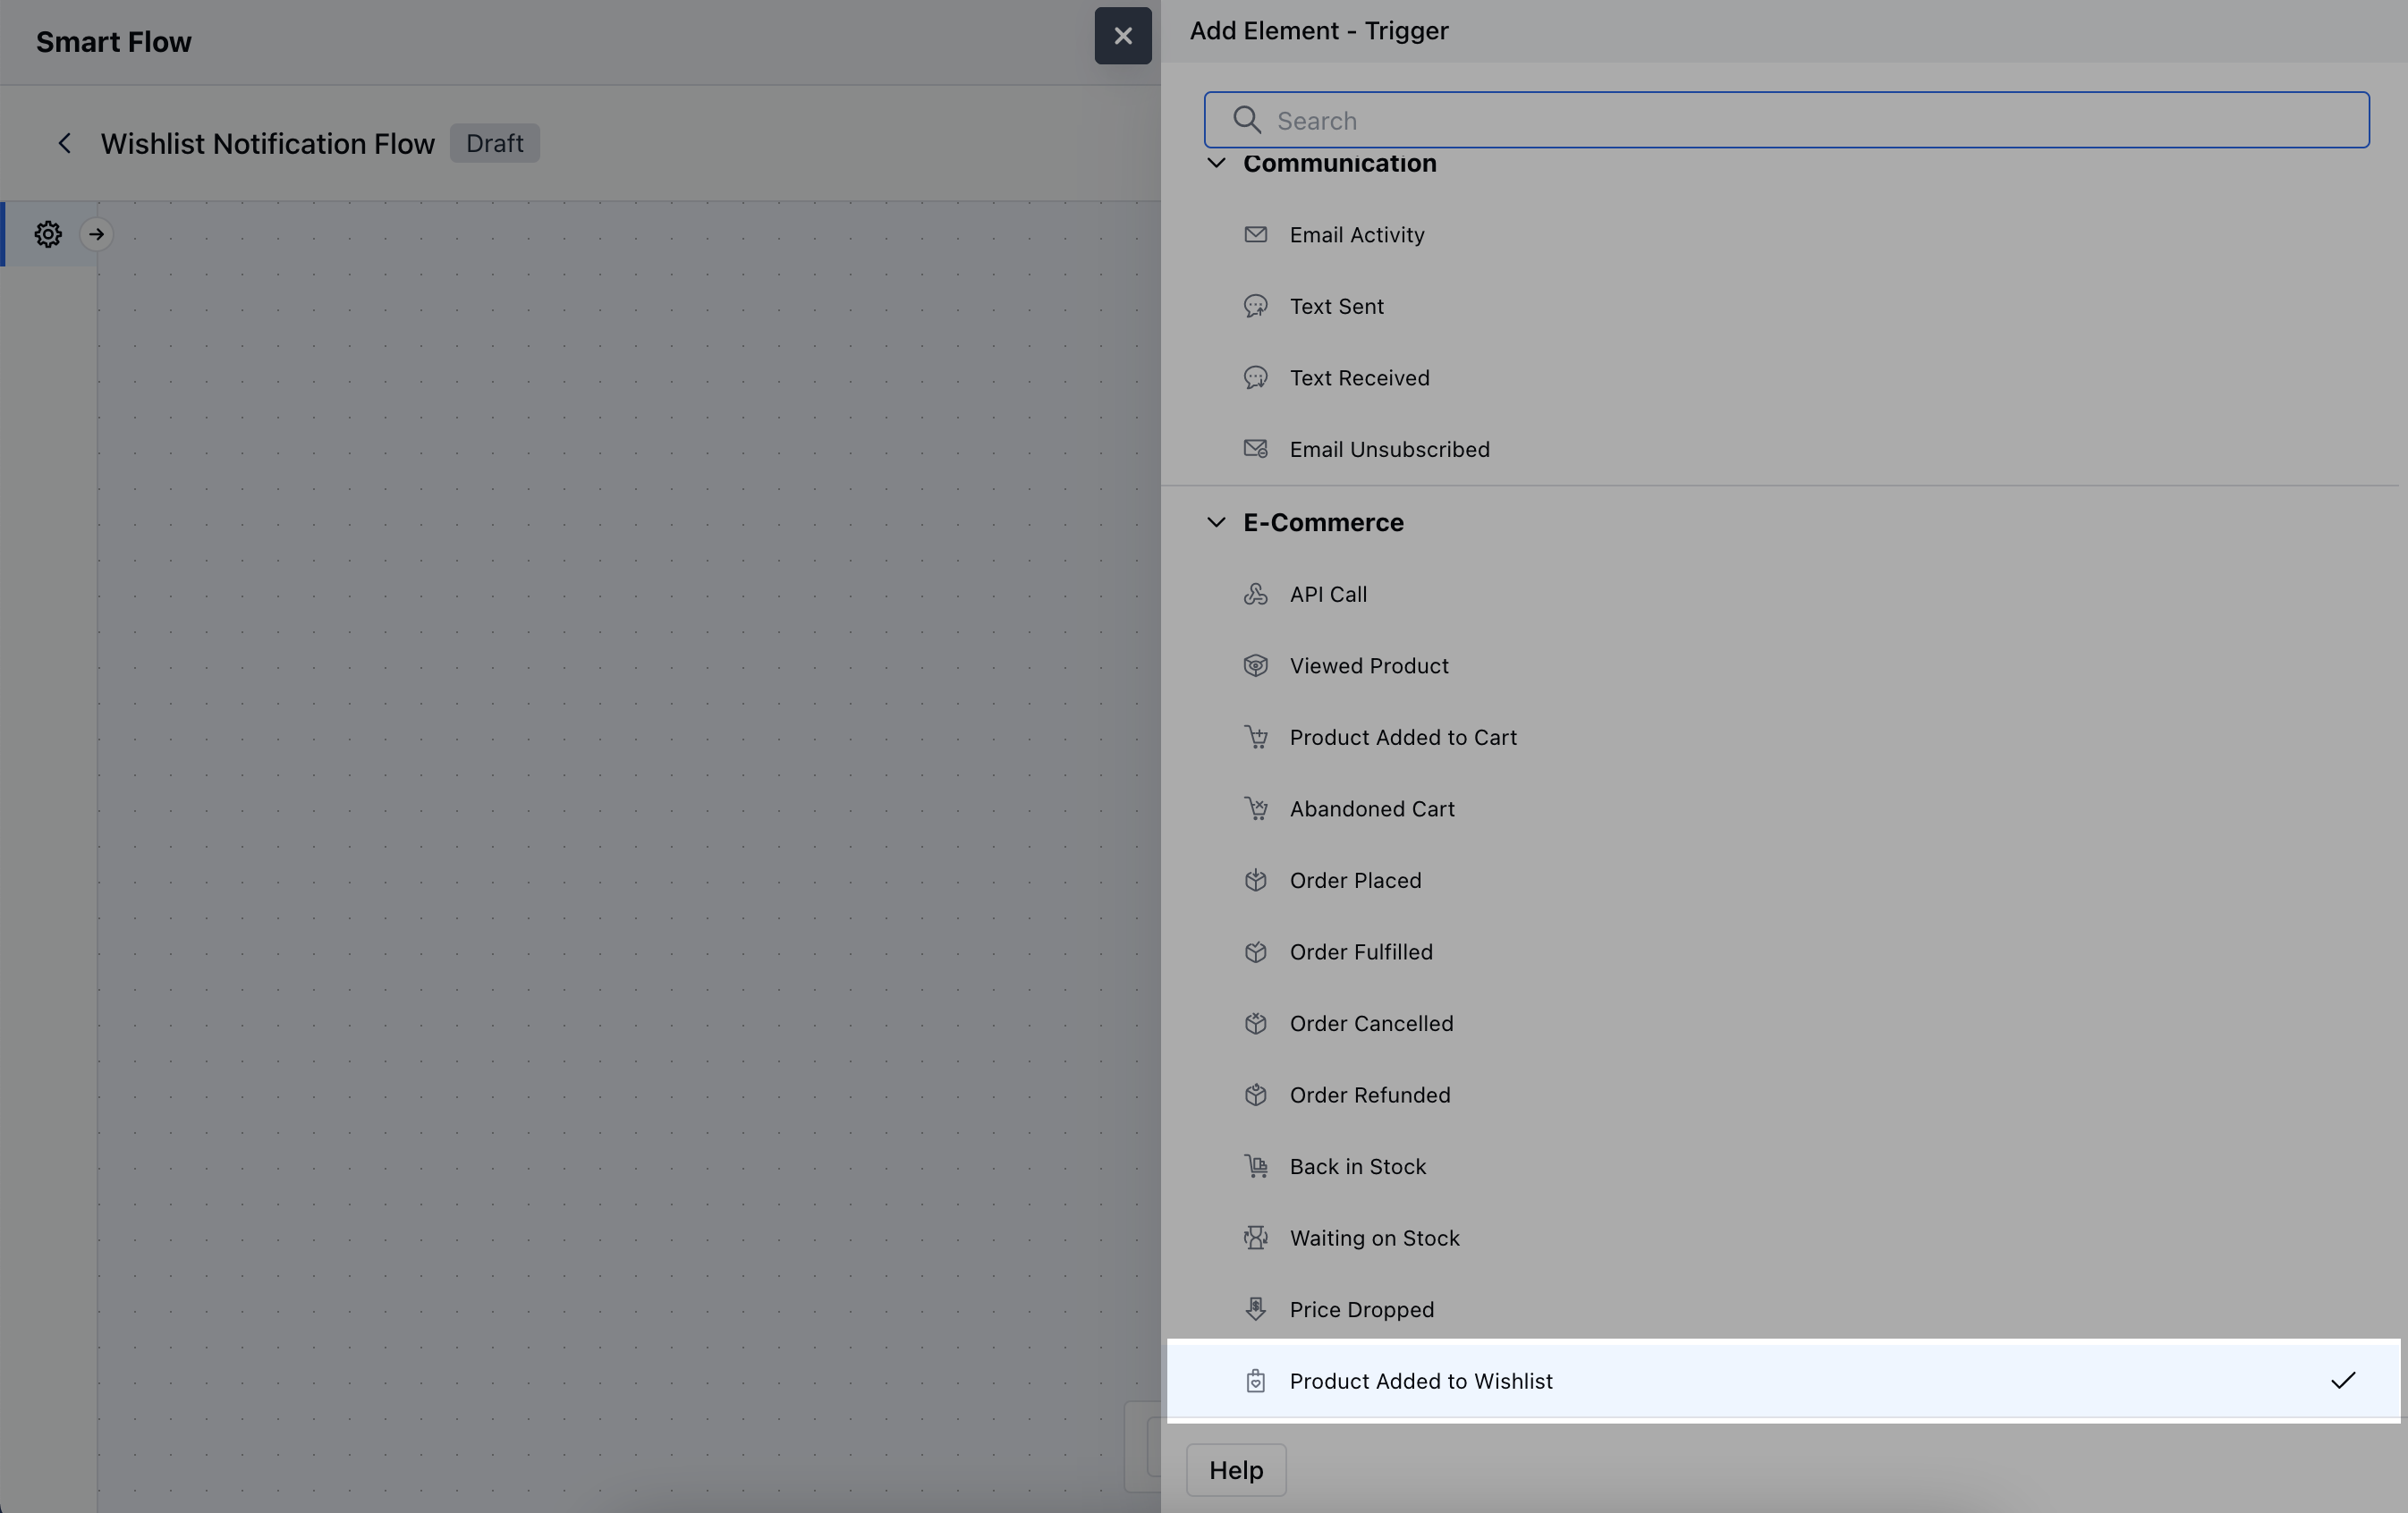The height and width of the screenshot is (1513, 2408).
Task: Click the Waiting on Stock hourglass icon
Action: pos(1255,1238)
